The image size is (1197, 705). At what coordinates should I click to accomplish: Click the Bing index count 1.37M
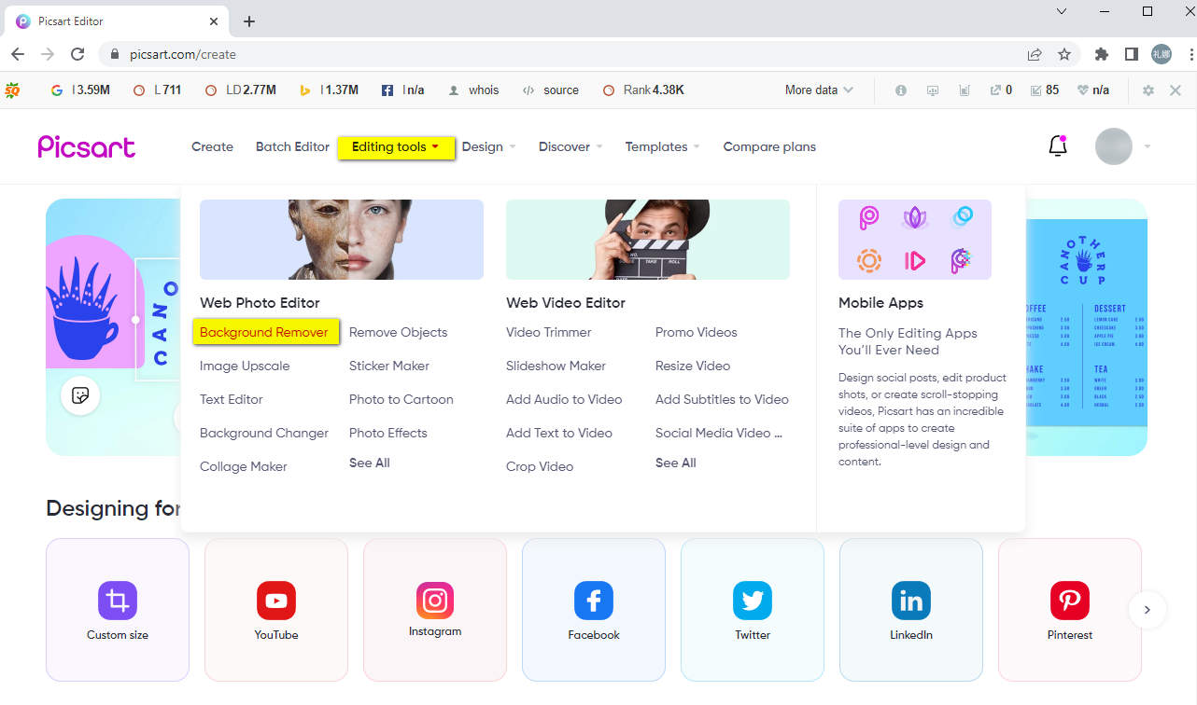tap(329, 90)
